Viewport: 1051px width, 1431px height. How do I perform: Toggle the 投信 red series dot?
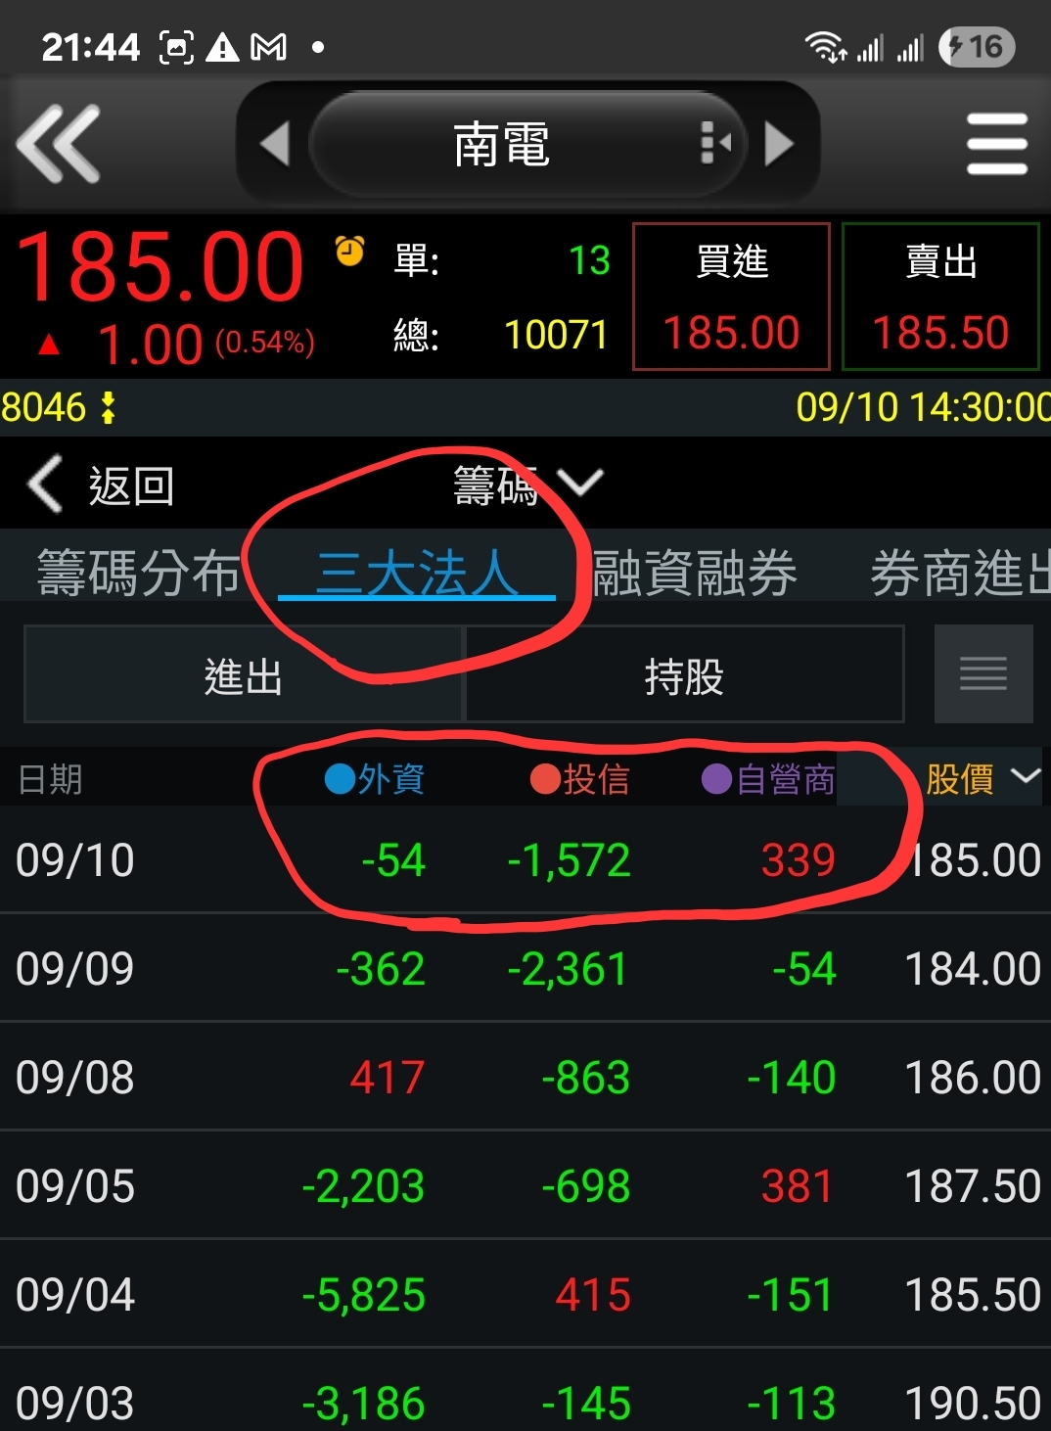[x=544, y=779]
